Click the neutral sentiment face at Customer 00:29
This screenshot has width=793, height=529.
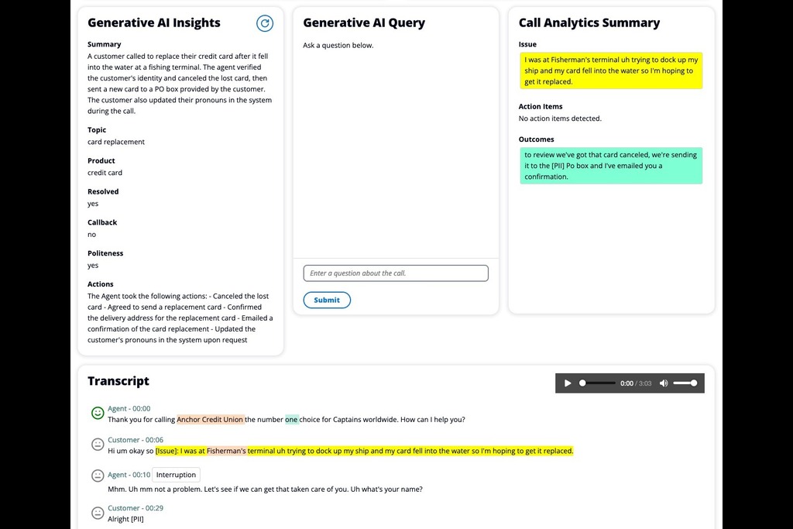tap(98, 513)
